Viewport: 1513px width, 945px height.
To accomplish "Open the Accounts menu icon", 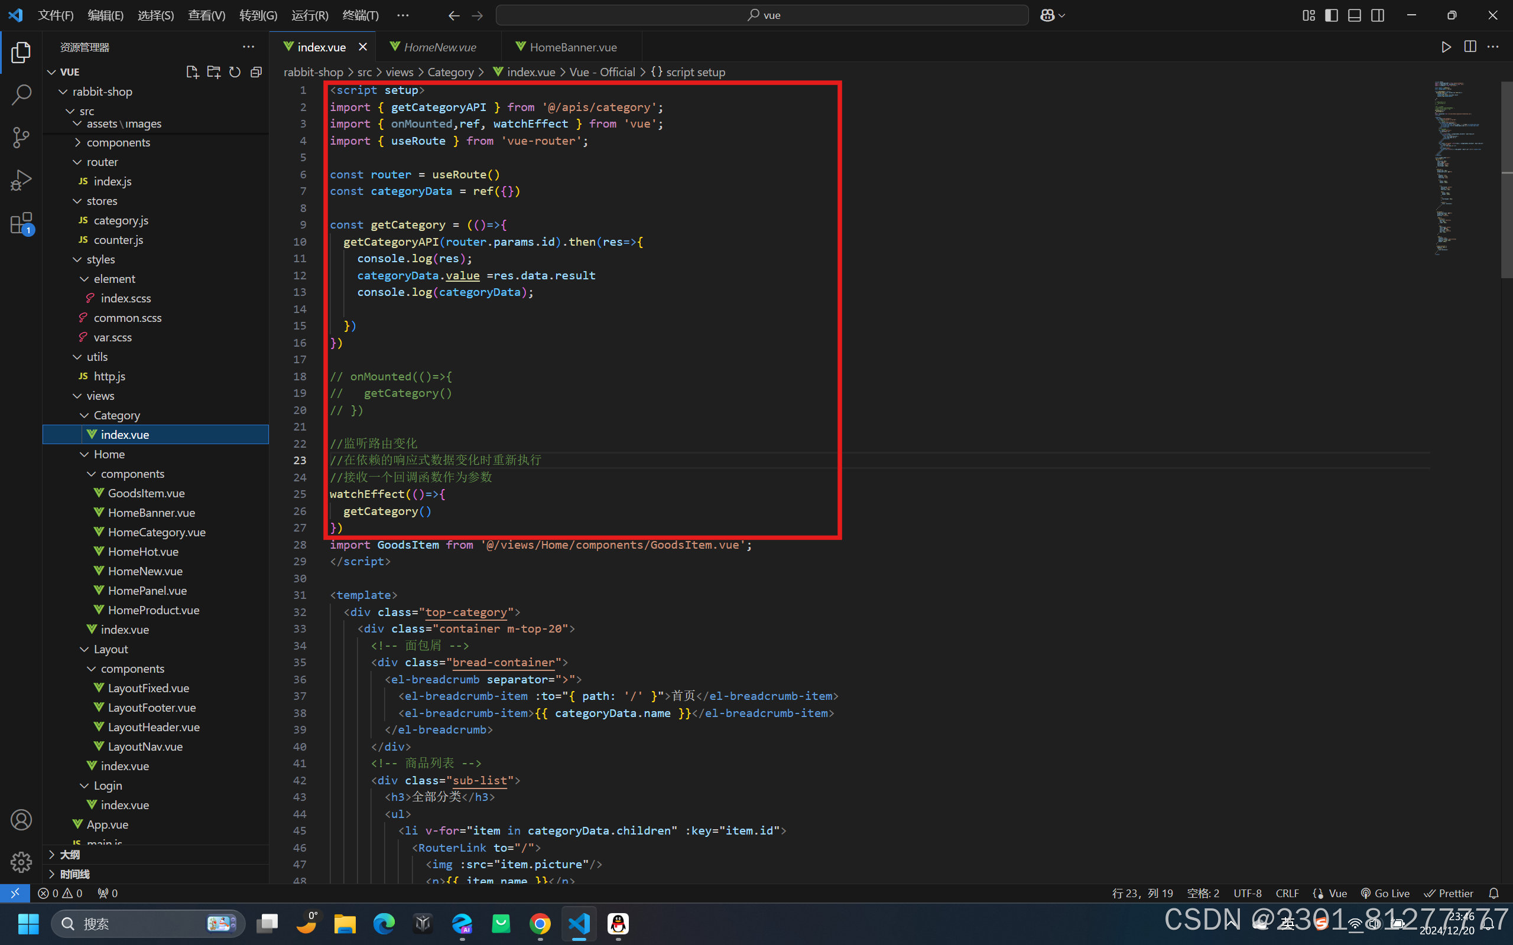I will (x=21, y=819).
